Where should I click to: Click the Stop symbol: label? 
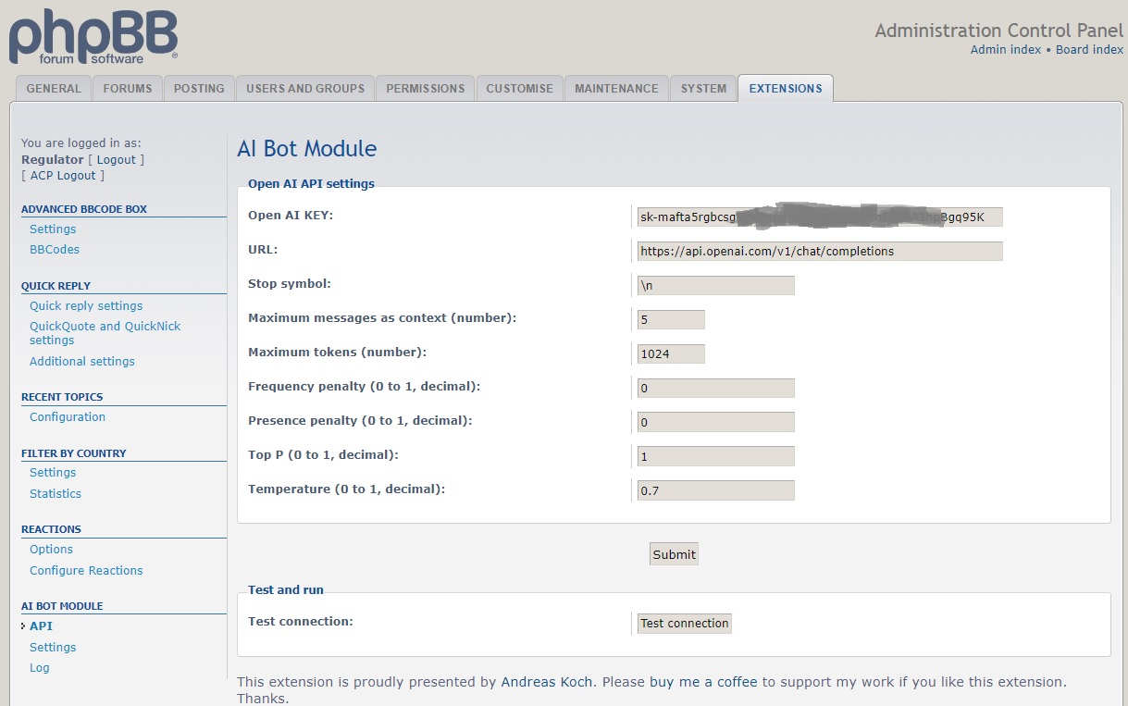[290, 284]
